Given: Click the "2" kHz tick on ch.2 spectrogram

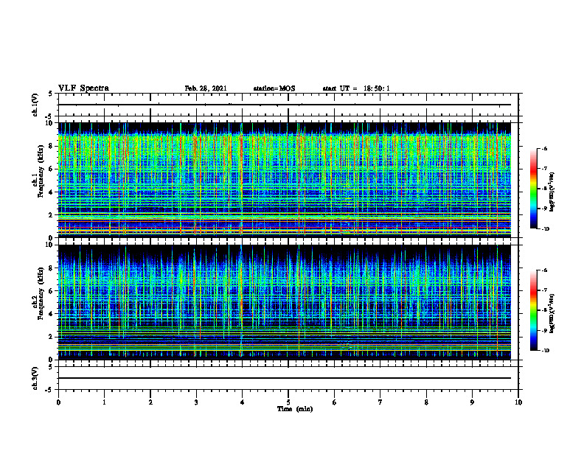Looking at the screenshot, I should (x=52, y=337).
